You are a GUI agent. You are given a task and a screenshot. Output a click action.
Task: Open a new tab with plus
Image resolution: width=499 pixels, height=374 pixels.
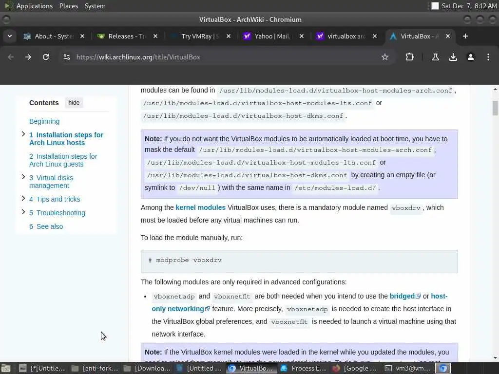tap(465, 36)
